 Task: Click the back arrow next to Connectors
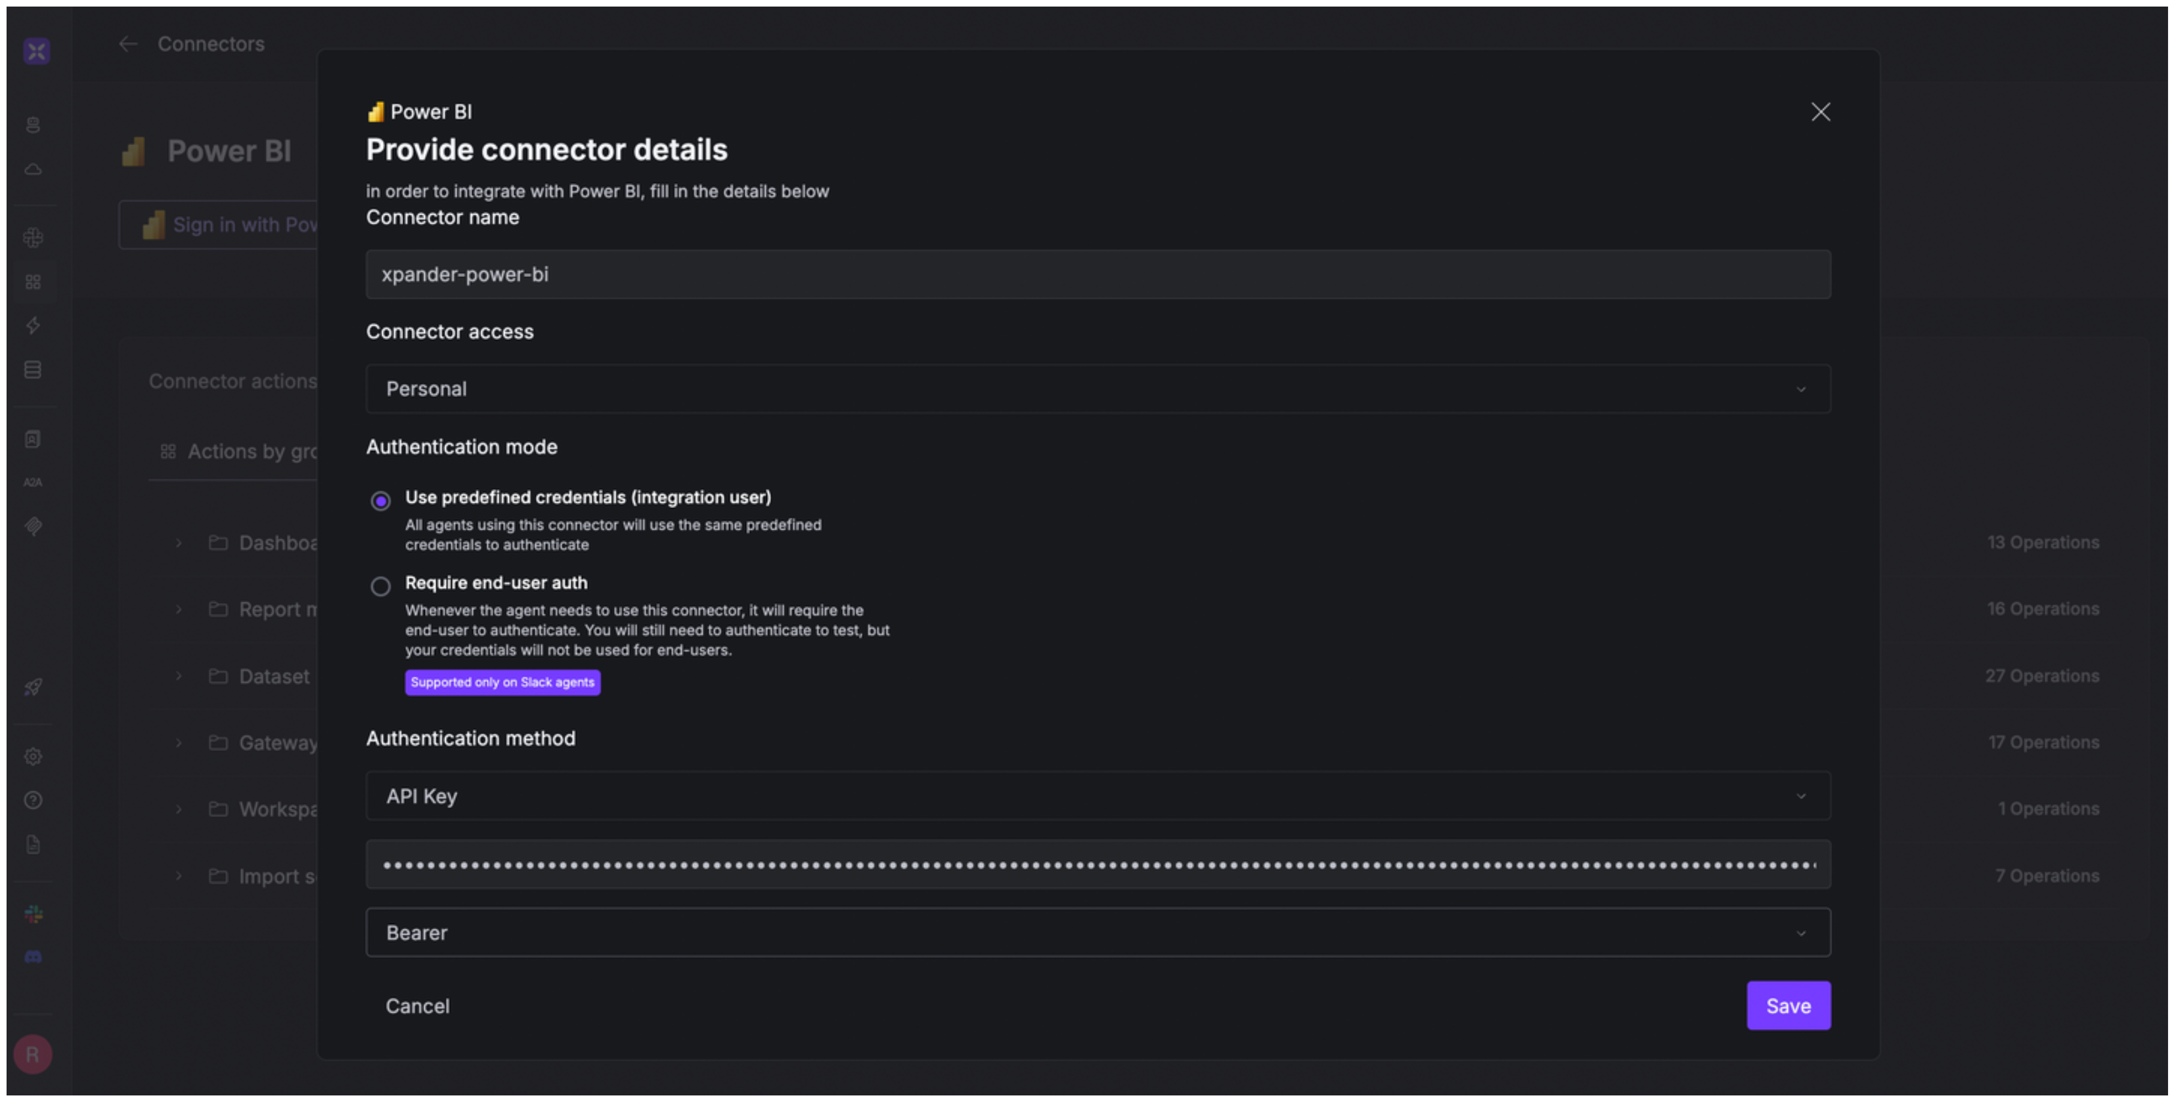[128, 44]
